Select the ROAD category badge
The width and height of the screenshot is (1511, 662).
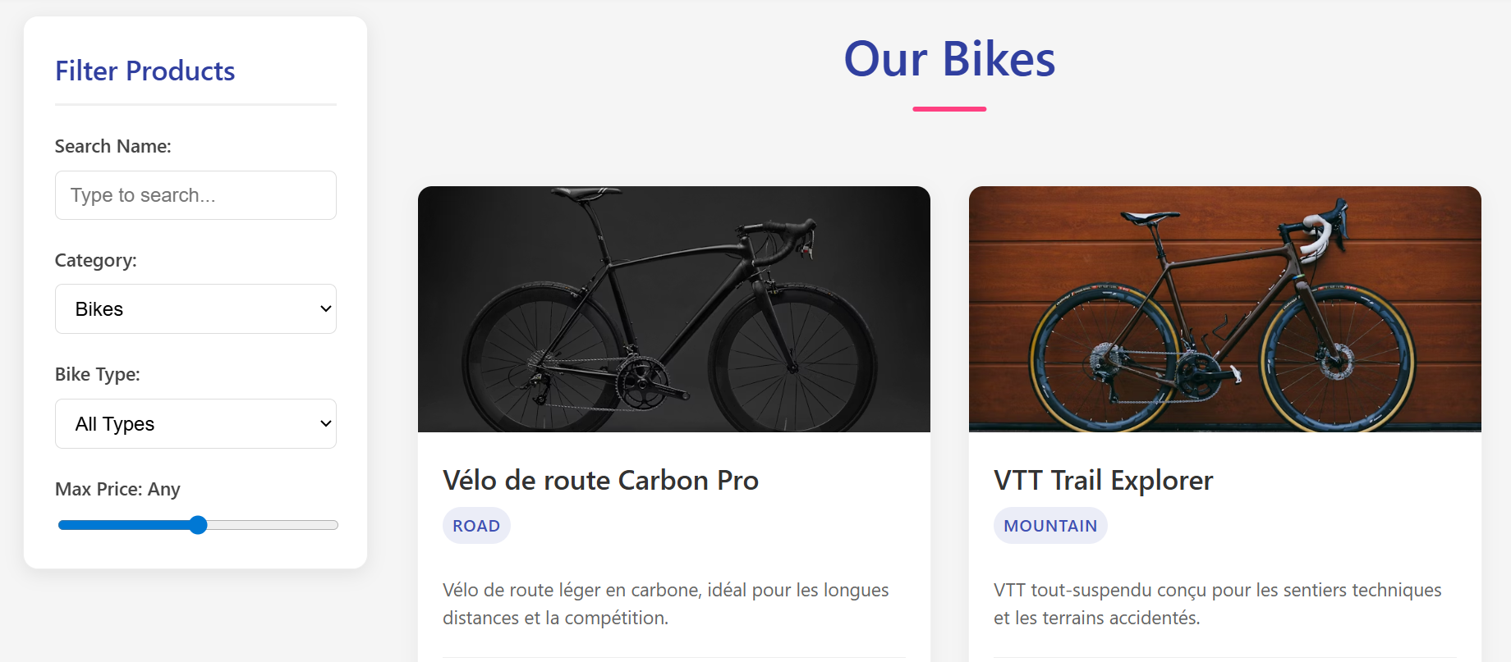(476, 525)
